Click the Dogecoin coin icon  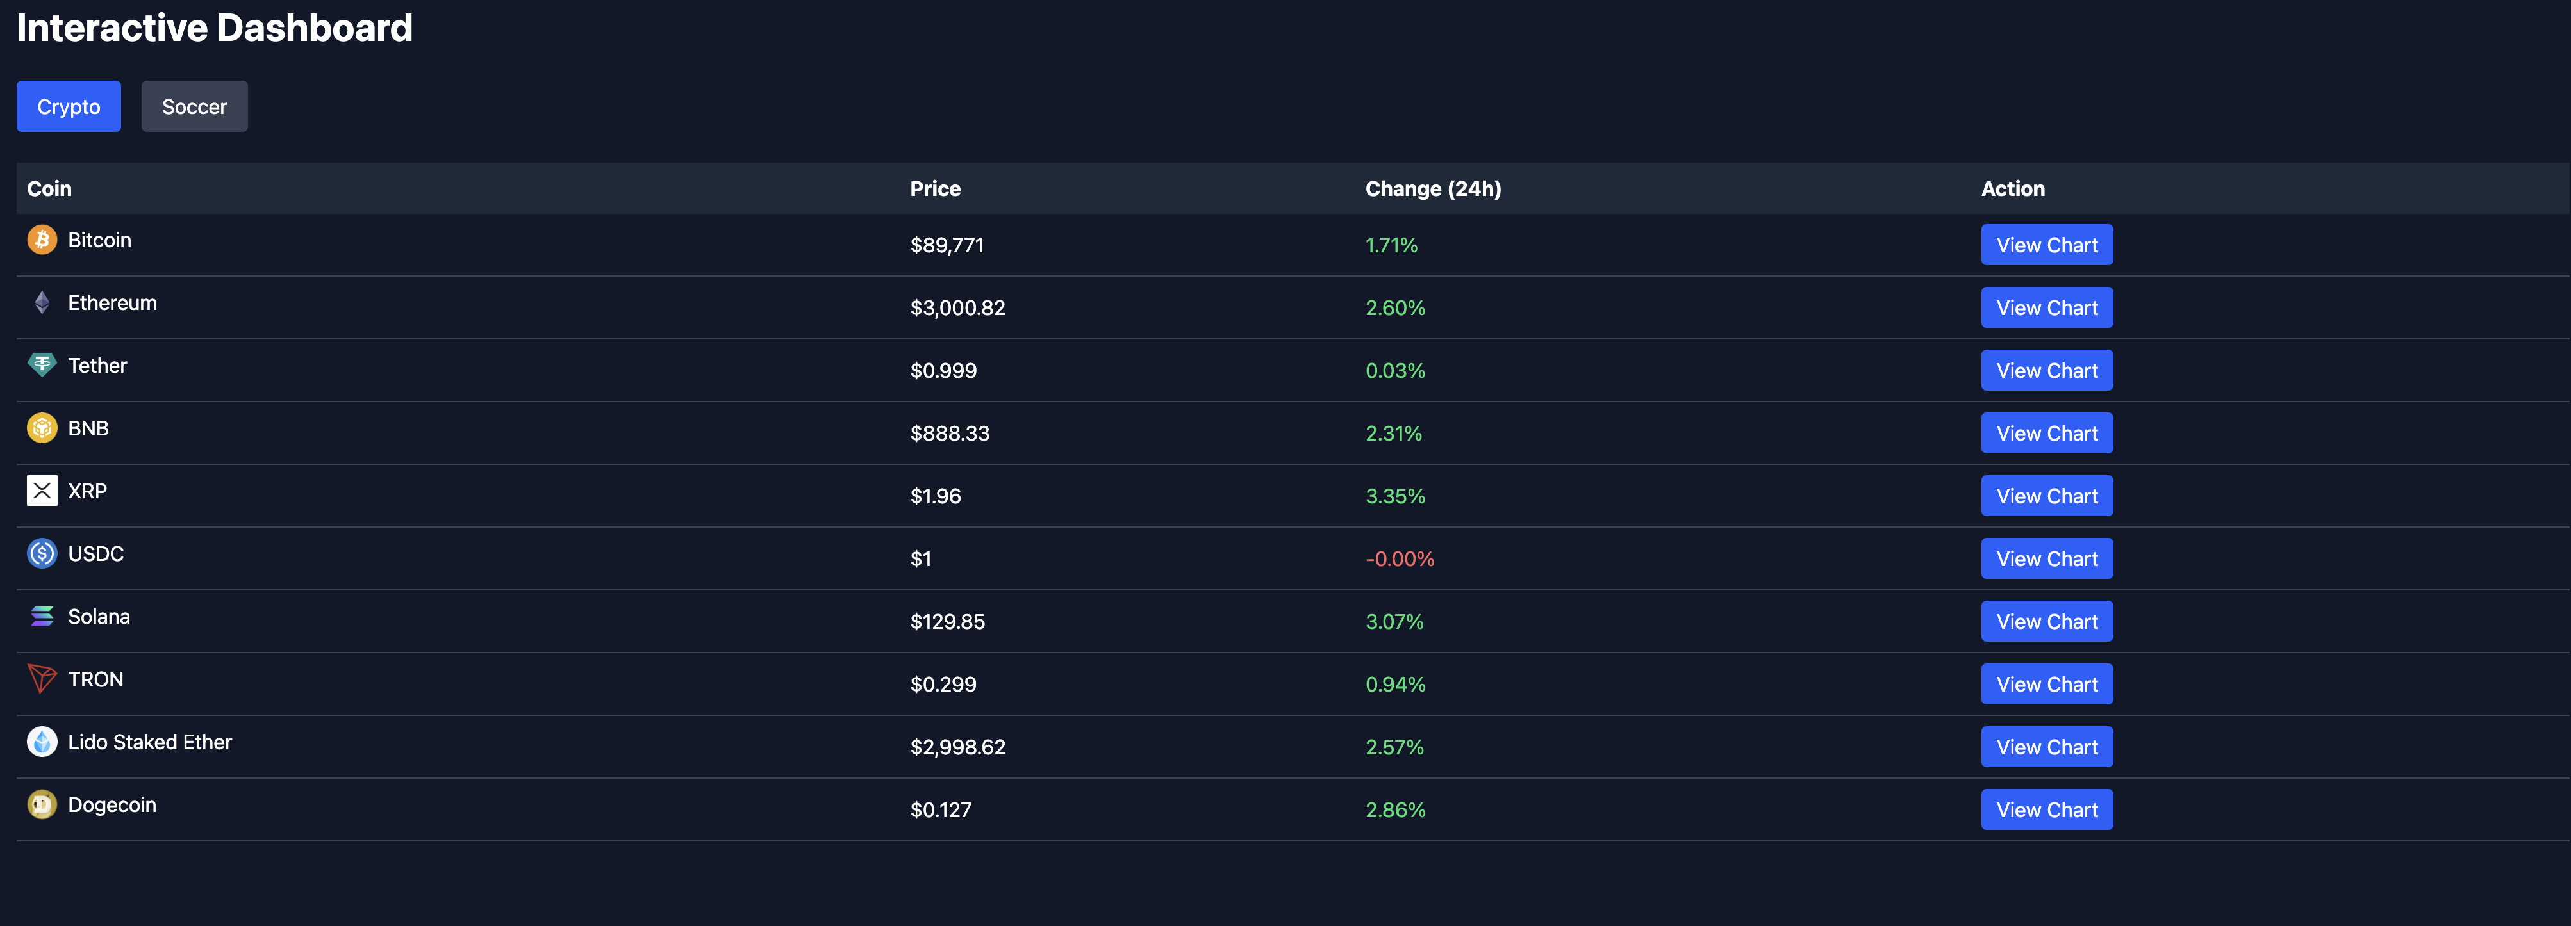pyautogui.click(x=42, y=804)
